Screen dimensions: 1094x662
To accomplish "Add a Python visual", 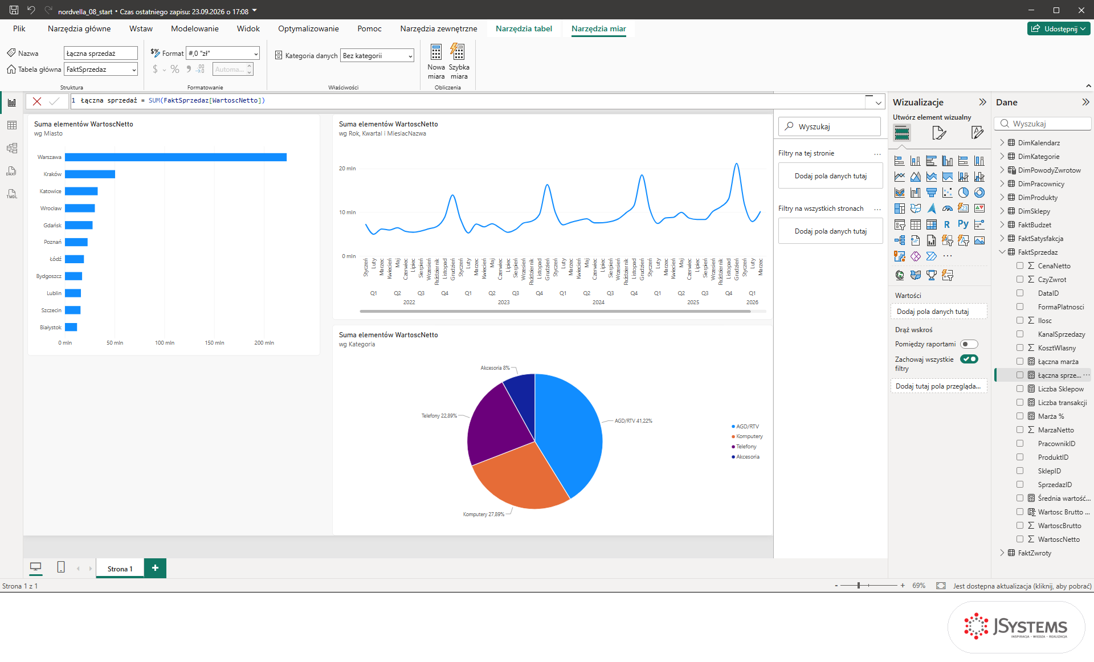I will point(963,224).
